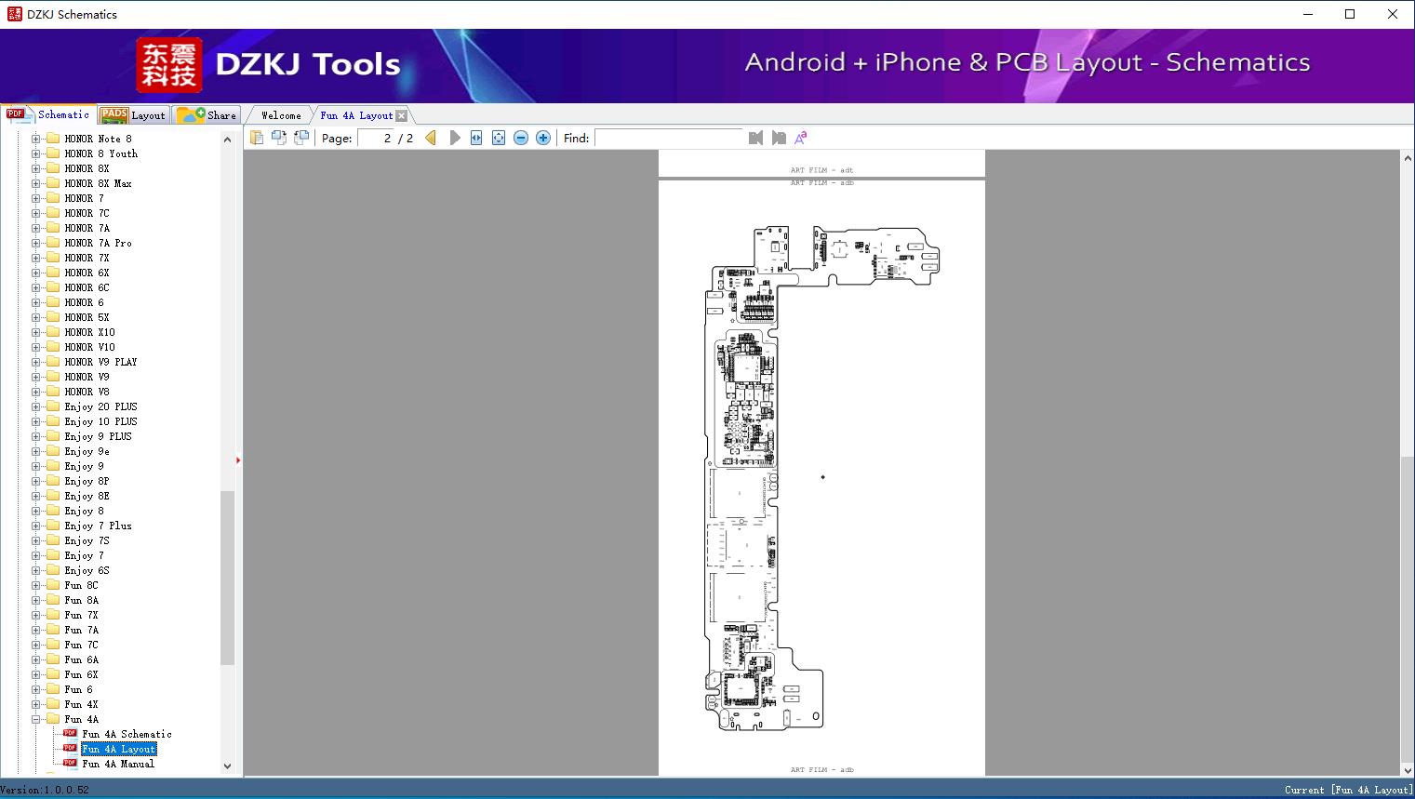1415x799 pixels.
Task: Expand the Enjoy 7 Plus folder
Action: tap(36, 526)
